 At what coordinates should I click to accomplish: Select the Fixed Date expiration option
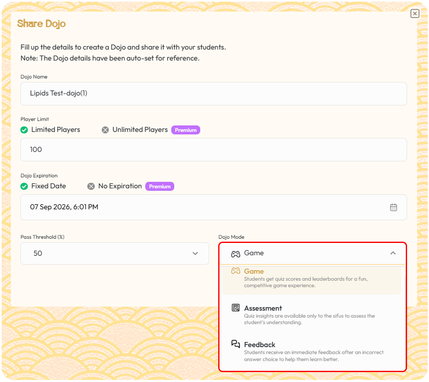(x=48, y=186)
